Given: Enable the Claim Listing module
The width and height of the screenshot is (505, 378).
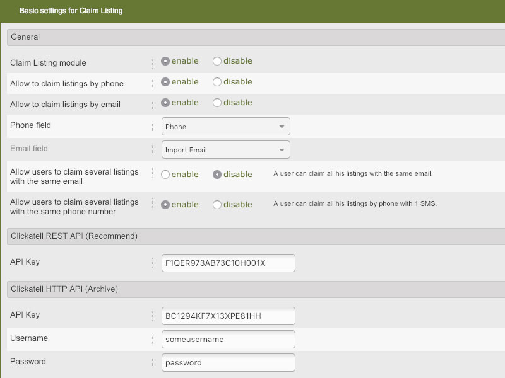Looking at the screenshot, I should 166,62.
